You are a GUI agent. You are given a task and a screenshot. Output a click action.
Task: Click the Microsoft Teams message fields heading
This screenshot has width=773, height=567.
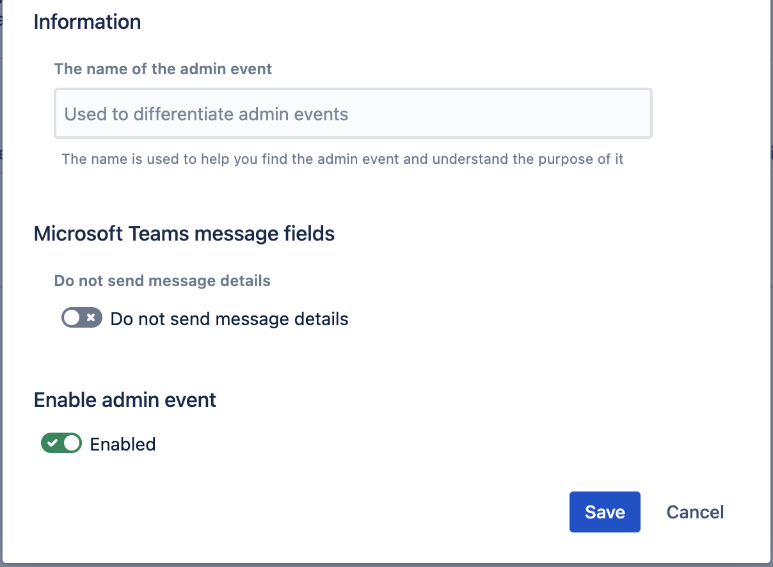[x=184, y=234]
